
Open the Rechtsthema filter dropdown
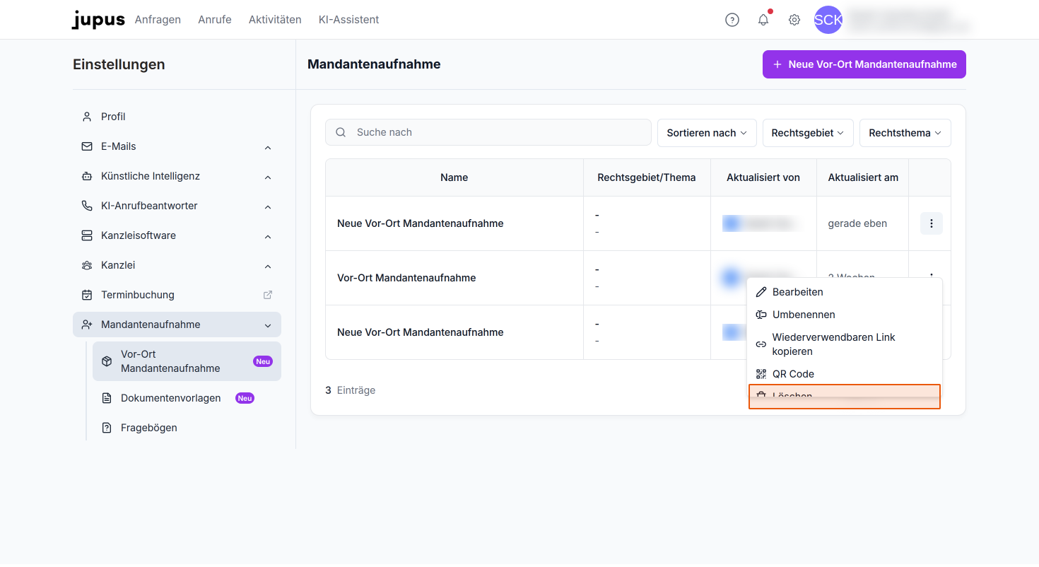(x=905, y=133)
